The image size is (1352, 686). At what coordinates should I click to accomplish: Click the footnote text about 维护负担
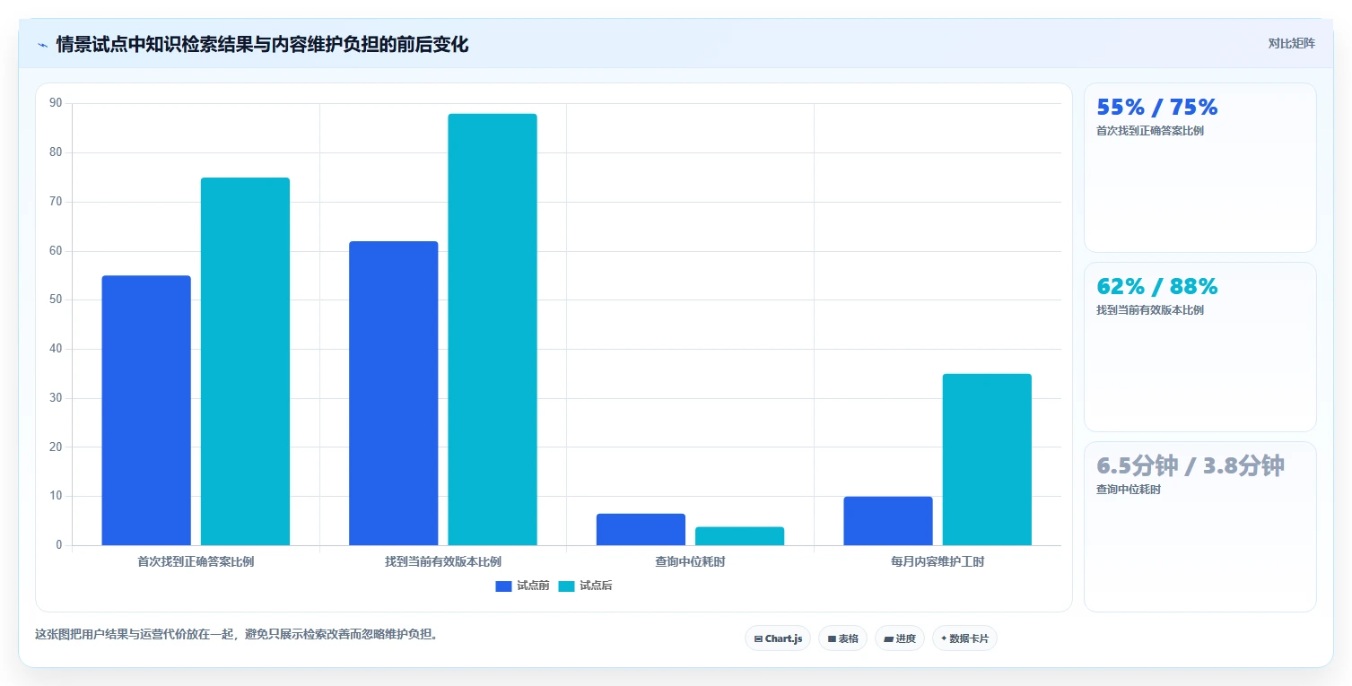pyautogui.click(x=237, y=634)
